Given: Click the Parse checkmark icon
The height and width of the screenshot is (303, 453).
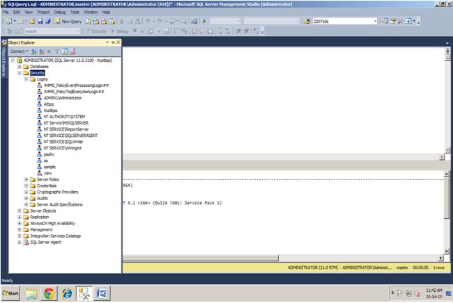Looking at the screenshot, I should coord(142,31).
